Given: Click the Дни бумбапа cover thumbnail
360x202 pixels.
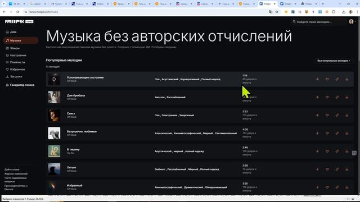Looking at the screenshot, I should (x=54, y=97).
